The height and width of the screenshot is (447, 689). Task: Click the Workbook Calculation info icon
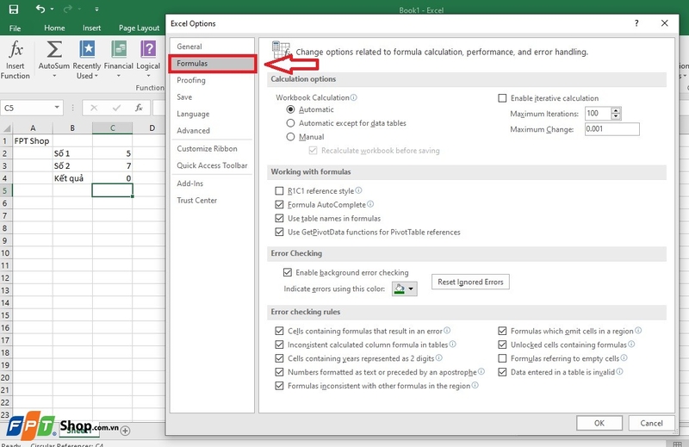354,97
